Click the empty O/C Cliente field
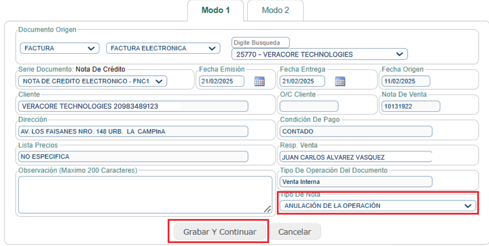The image size is (489, 246). click(309, 107)
